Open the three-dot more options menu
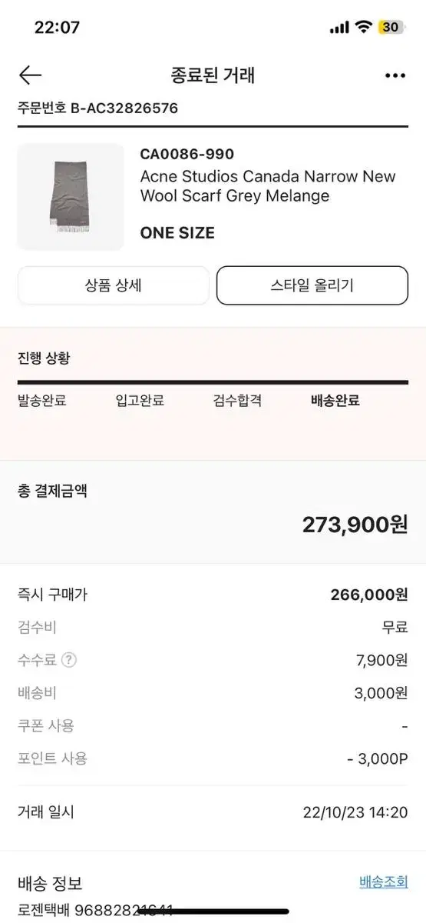426x923 pixels. click(395, 75)
